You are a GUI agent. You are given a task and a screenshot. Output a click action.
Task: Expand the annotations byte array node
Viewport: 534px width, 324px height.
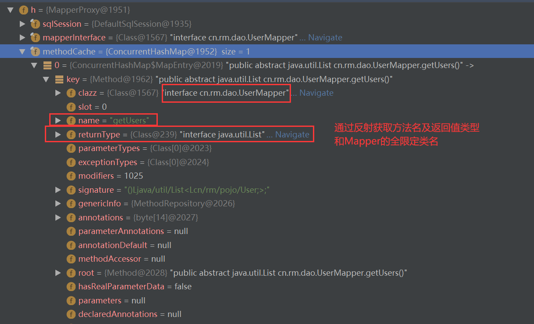pyautogui.click(x=58, y=217)
